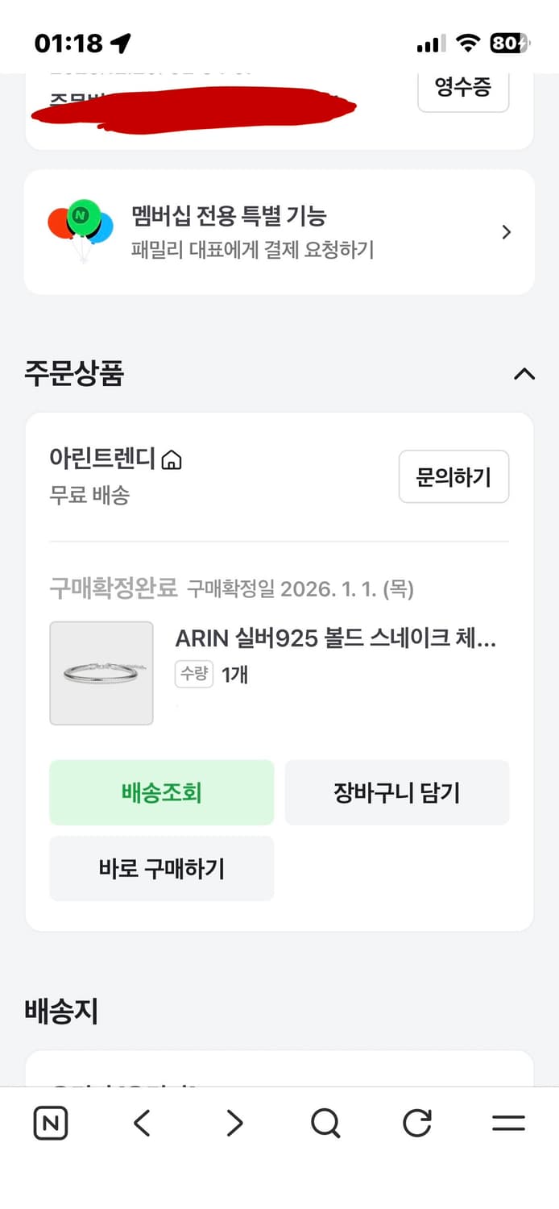Tap 배송조회 to track delivery

(161, 792)
